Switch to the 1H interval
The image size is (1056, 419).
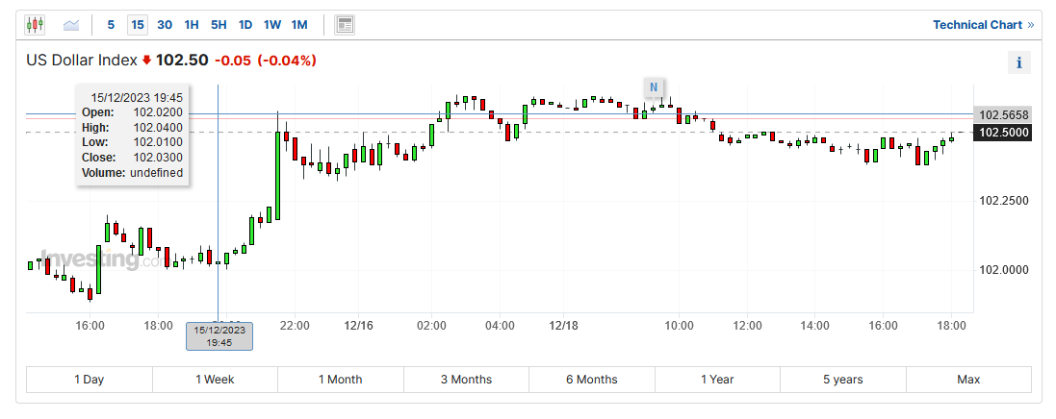pyautogui.click(x=192, y=25)
